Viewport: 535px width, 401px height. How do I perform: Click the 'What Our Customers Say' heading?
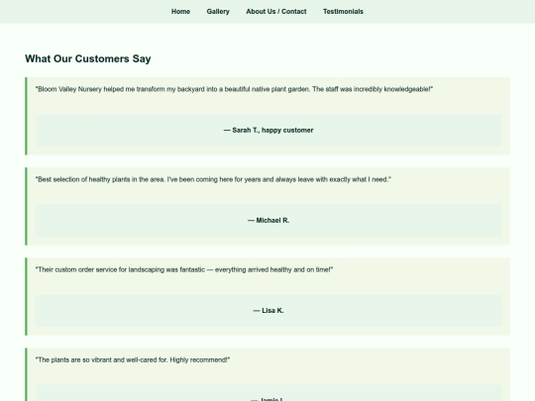[x=88, y=58]
